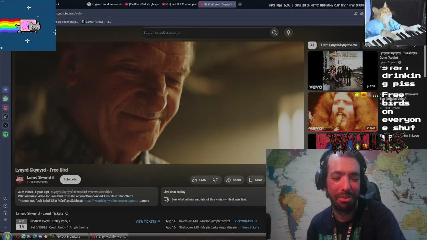Open the lynyrdskynyrd.lnk.to description link
Image resolution: width=427 pixels, height=240 pixels.
tap(111, 201)
